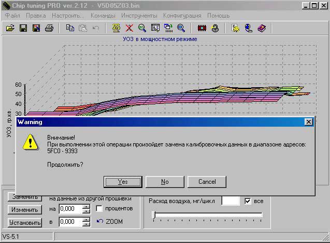This screenshot has height=243, width=330.
Task: Click the Установить button
Action: click(25, 223)
